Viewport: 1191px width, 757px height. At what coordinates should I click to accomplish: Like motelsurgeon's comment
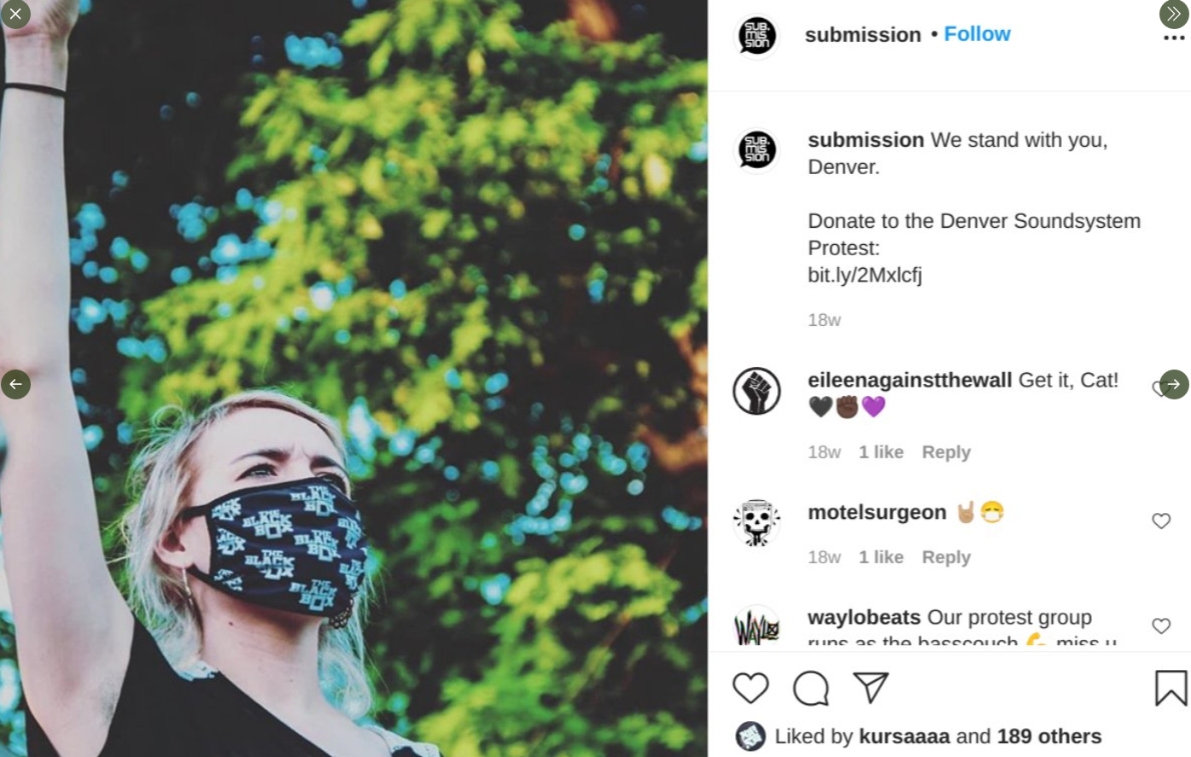(x=1161, y=521)
